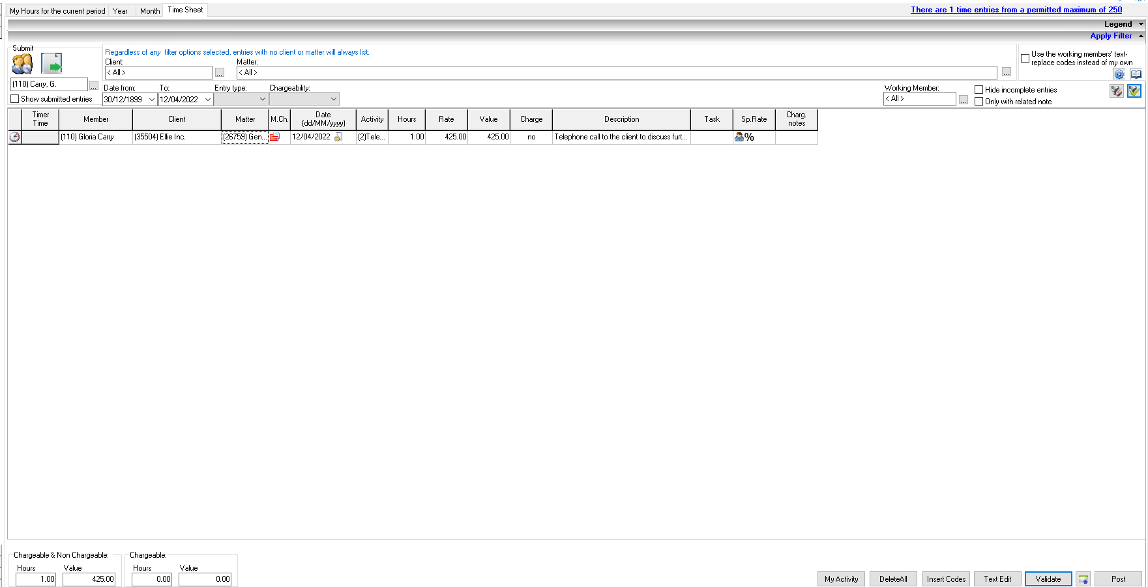Screen dimensions: 1148x587
Task: Click the blue gear settings icon
Action: click(x=1119, y=74)
